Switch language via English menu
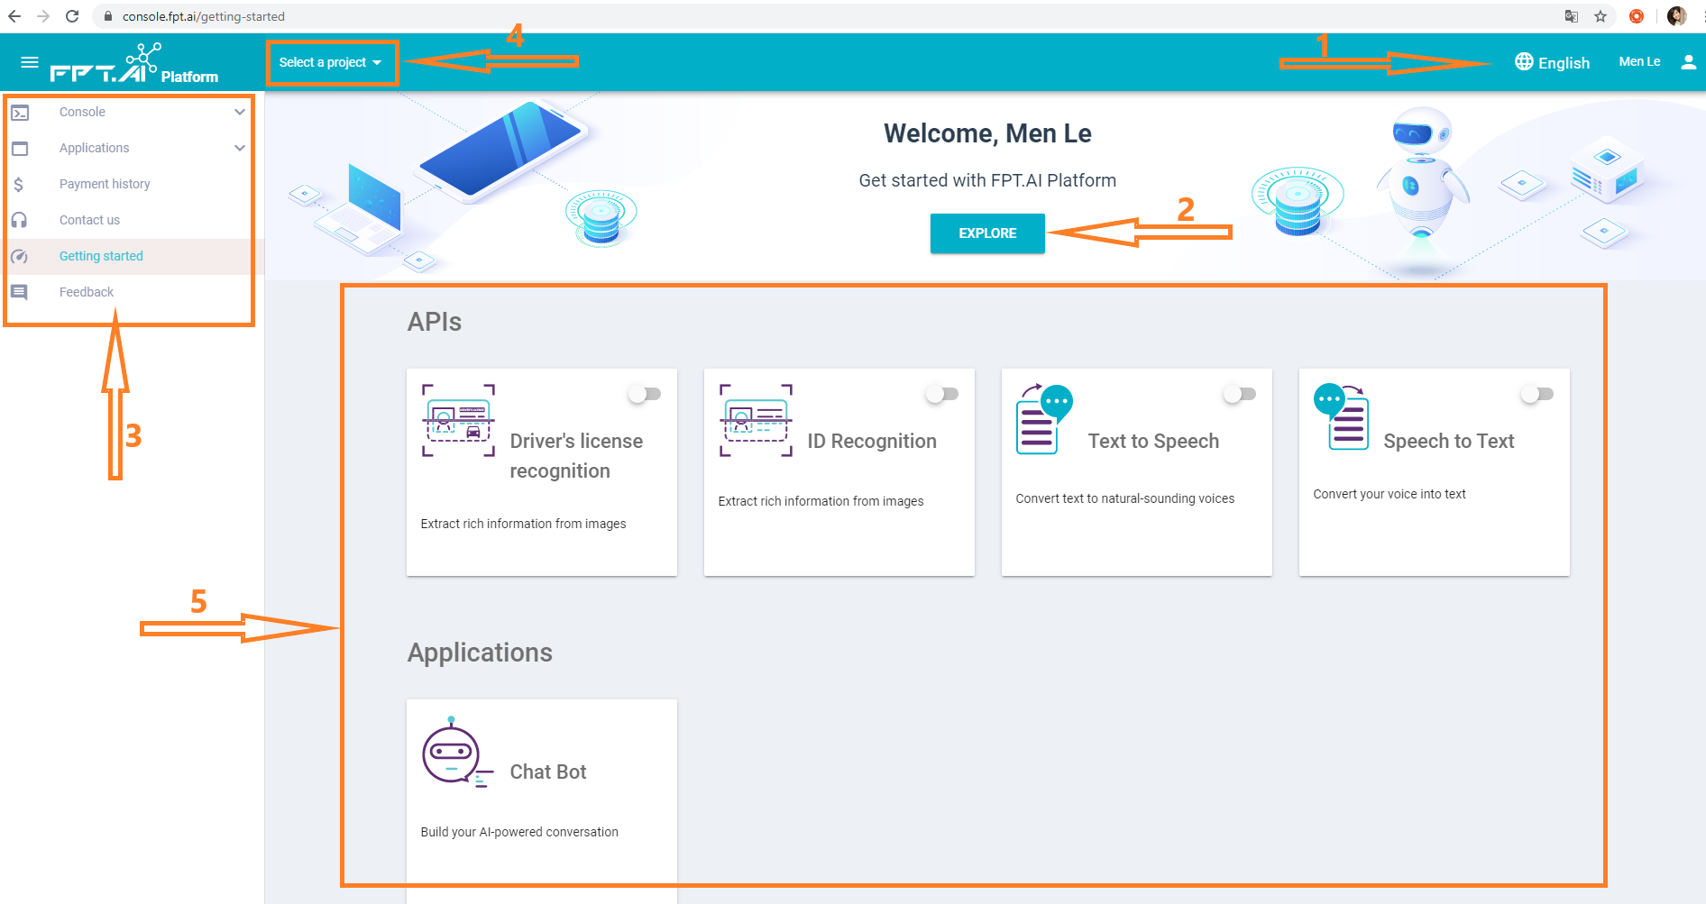This screenshot has height=904, width=1706. click(1552, 62)
